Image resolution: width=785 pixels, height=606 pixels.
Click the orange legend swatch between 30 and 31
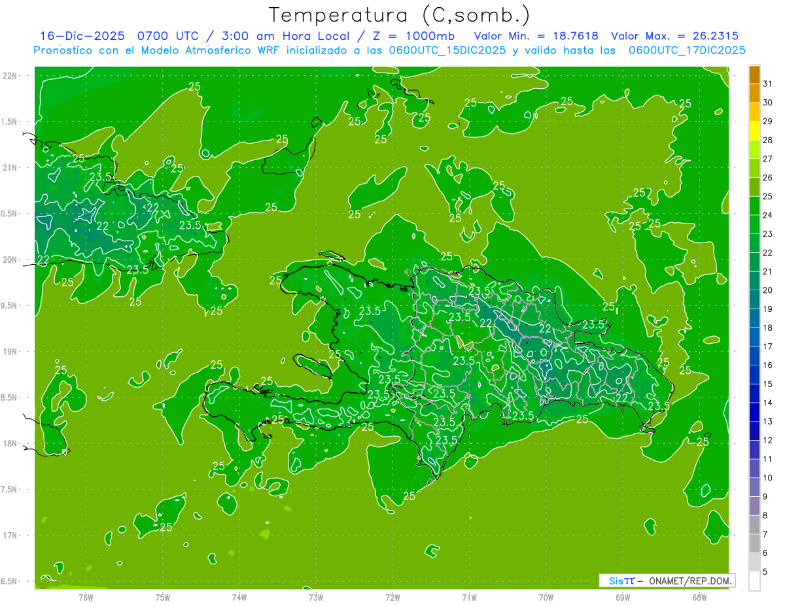click(754, 93)
